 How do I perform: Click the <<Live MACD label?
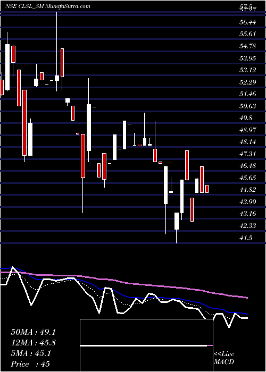(x=224, y=358)
